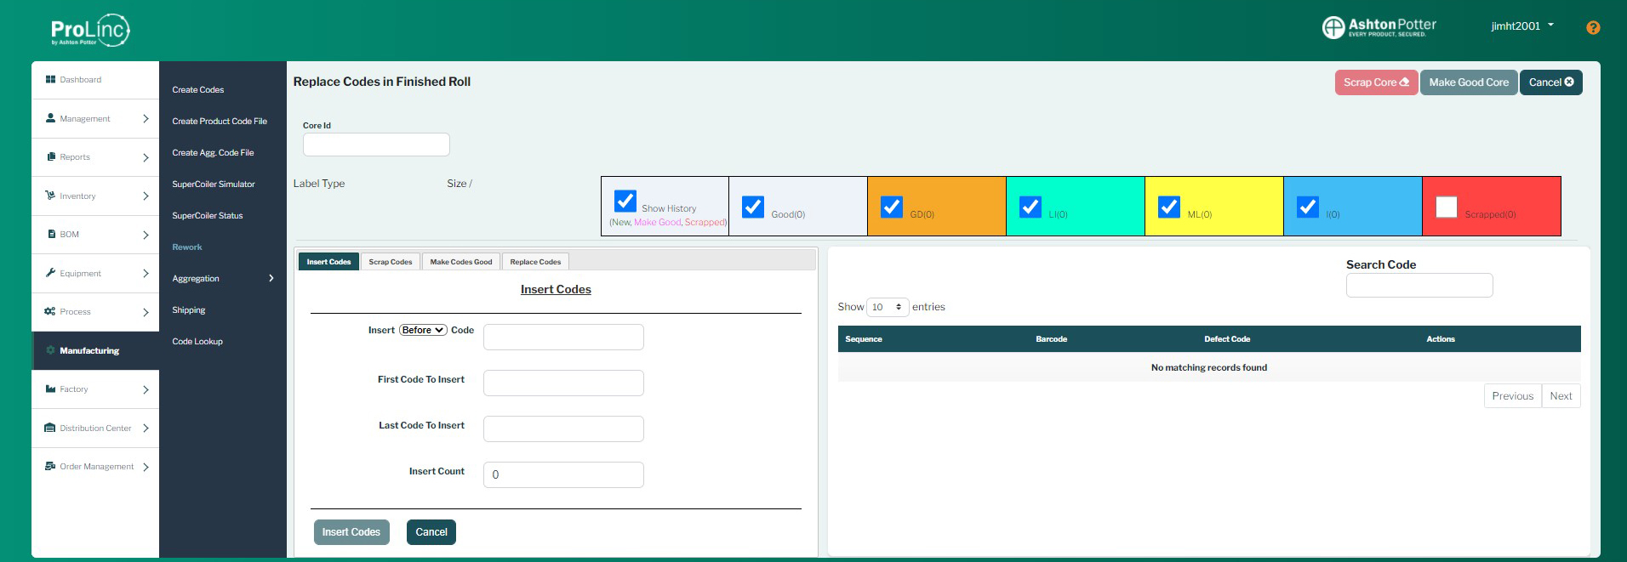Screen dimensions: 1627x562
Task: Click the Make Good Core button
Action: (1469, 82)
